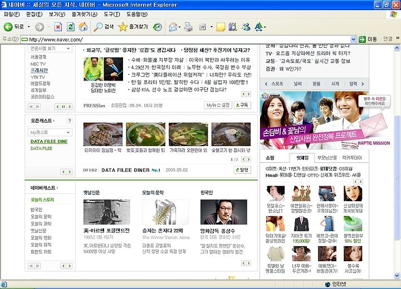Switch to the 핫세일 shopping tab

(302, 158)
